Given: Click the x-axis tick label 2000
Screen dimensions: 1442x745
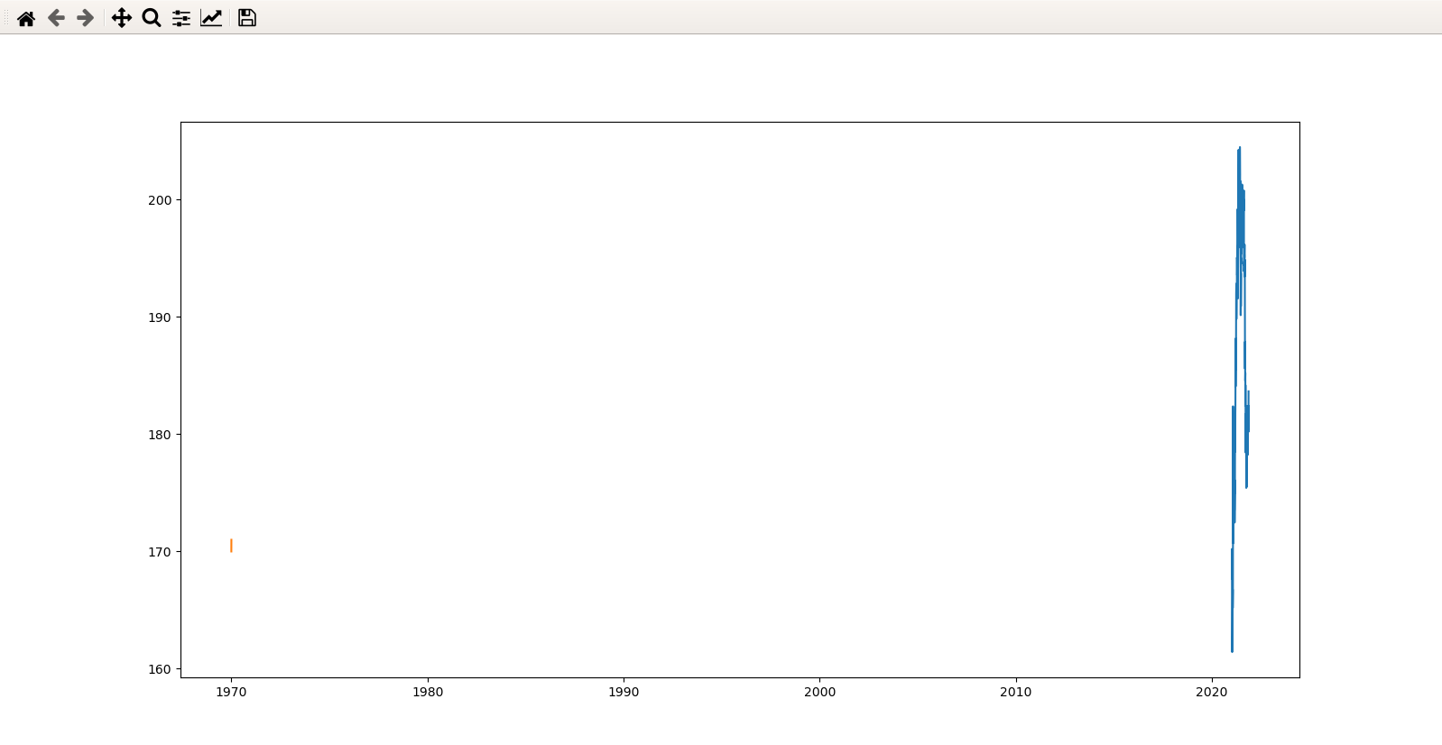Looking at the screenshot, I should [819, 692].
